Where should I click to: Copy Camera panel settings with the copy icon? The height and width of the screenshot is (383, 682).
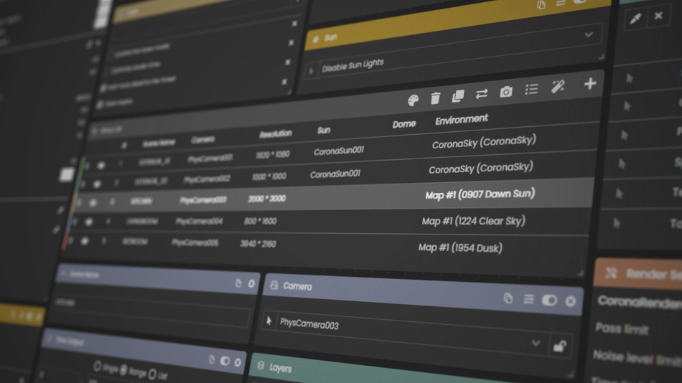click(x=508, y=298)
